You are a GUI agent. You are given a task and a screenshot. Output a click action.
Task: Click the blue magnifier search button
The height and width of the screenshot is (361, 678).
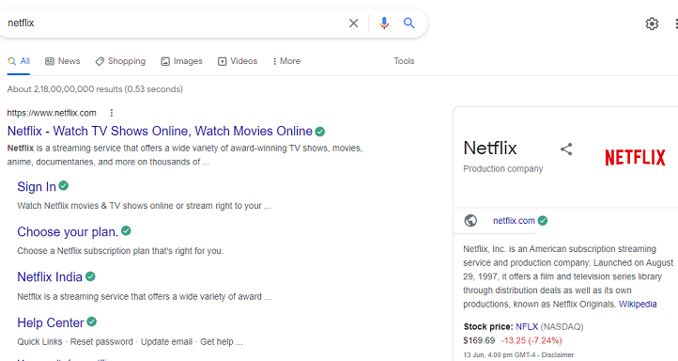point(408,23)
